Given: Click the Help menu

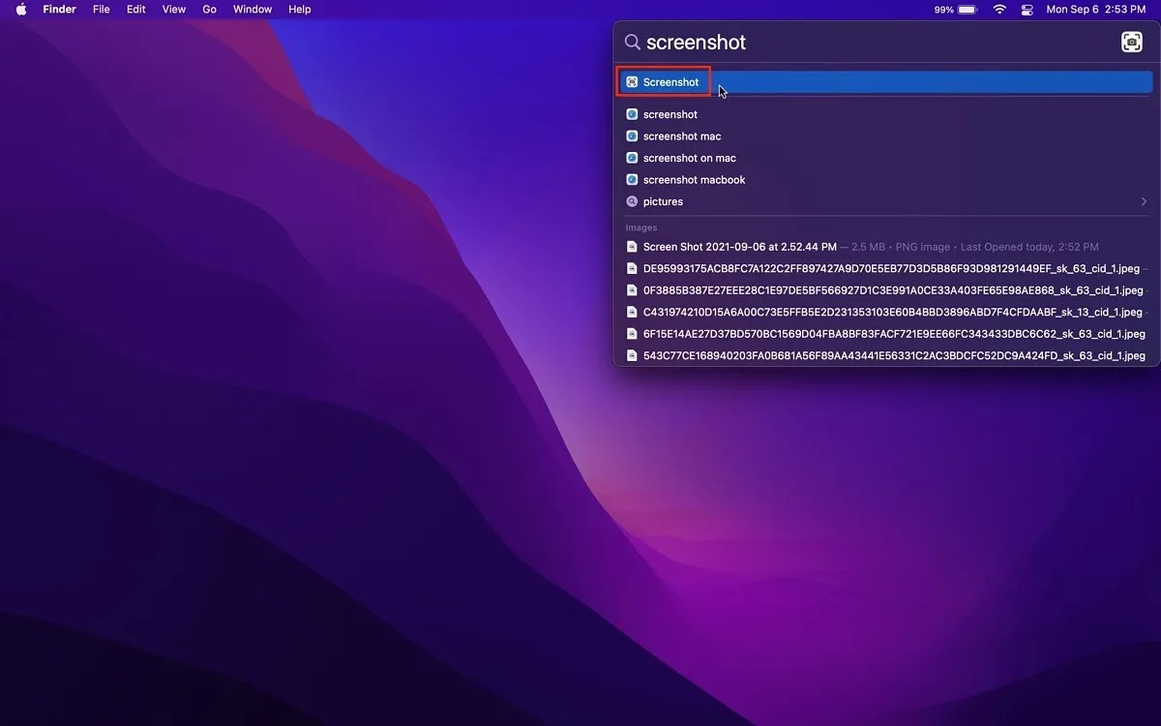Looking at the screenshot, I should tap(299, 9).
